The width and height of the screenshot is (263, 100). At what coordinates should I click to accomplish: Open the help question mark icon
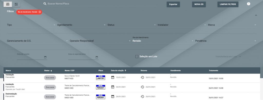[x=249, y=4]
